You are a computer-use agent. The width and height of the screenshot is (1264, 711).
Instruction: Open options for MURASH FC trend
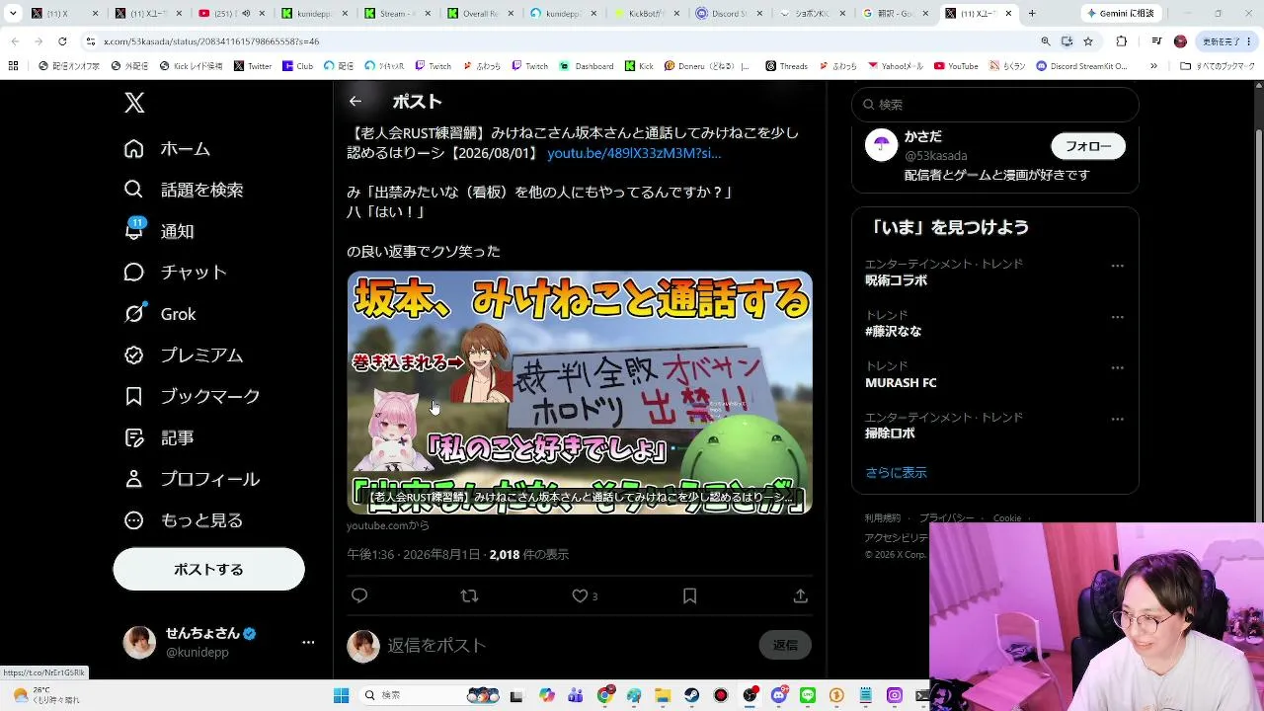pos(1117,367)
